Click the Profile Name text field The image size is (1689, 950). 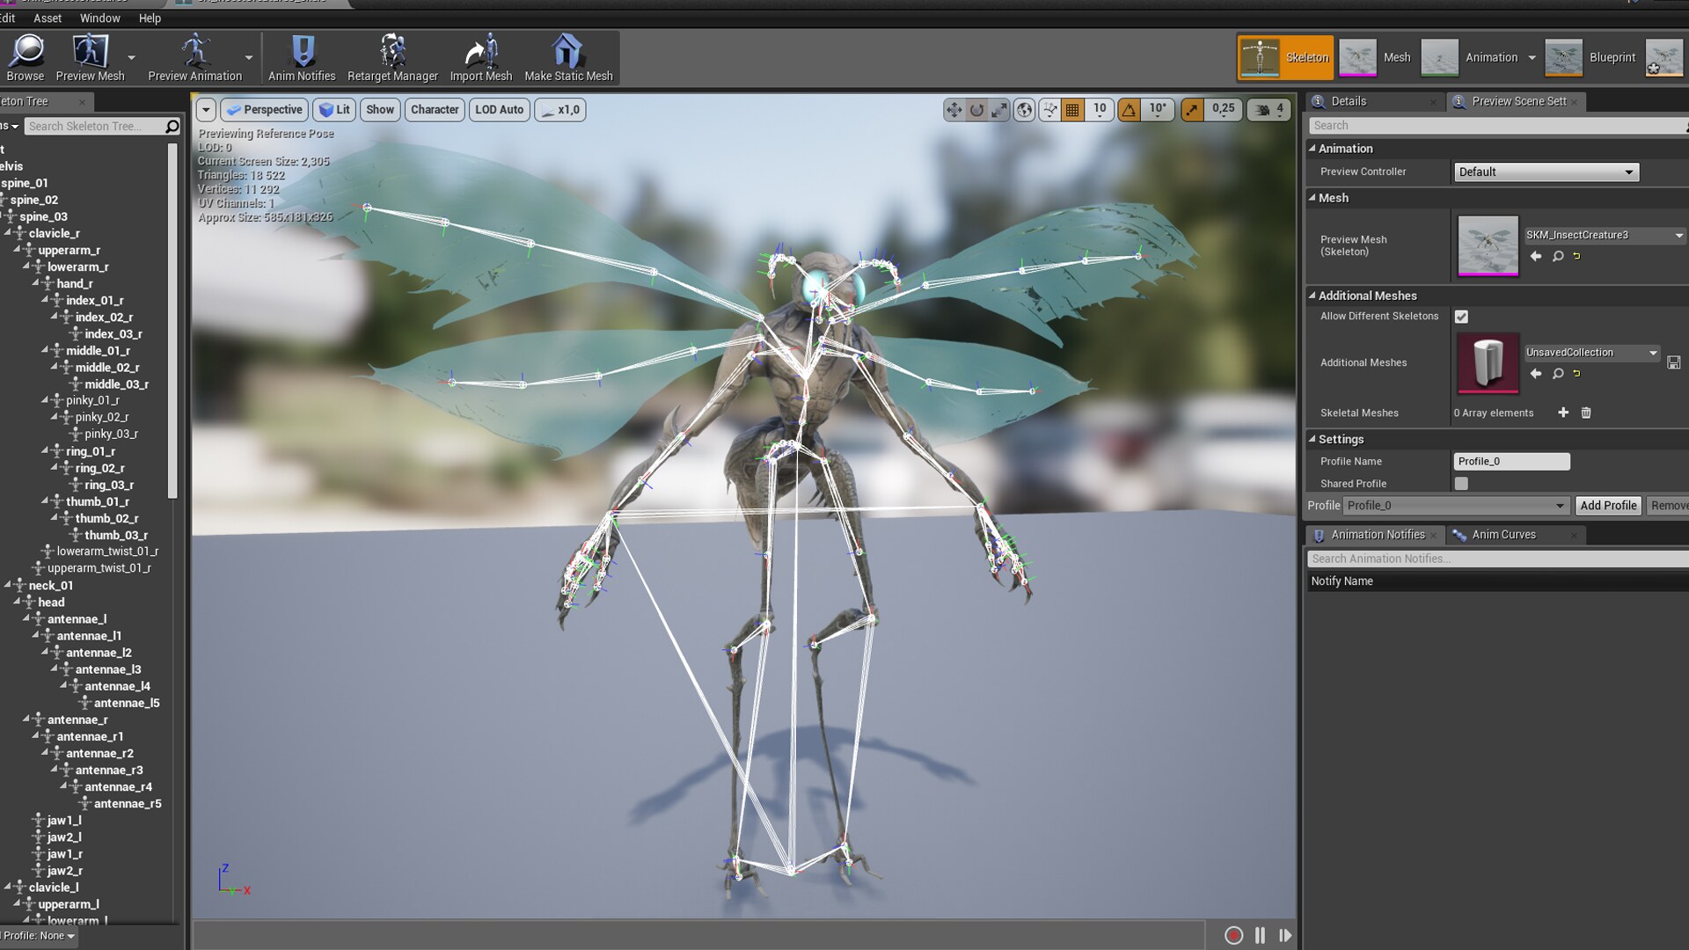point(1510,462)
